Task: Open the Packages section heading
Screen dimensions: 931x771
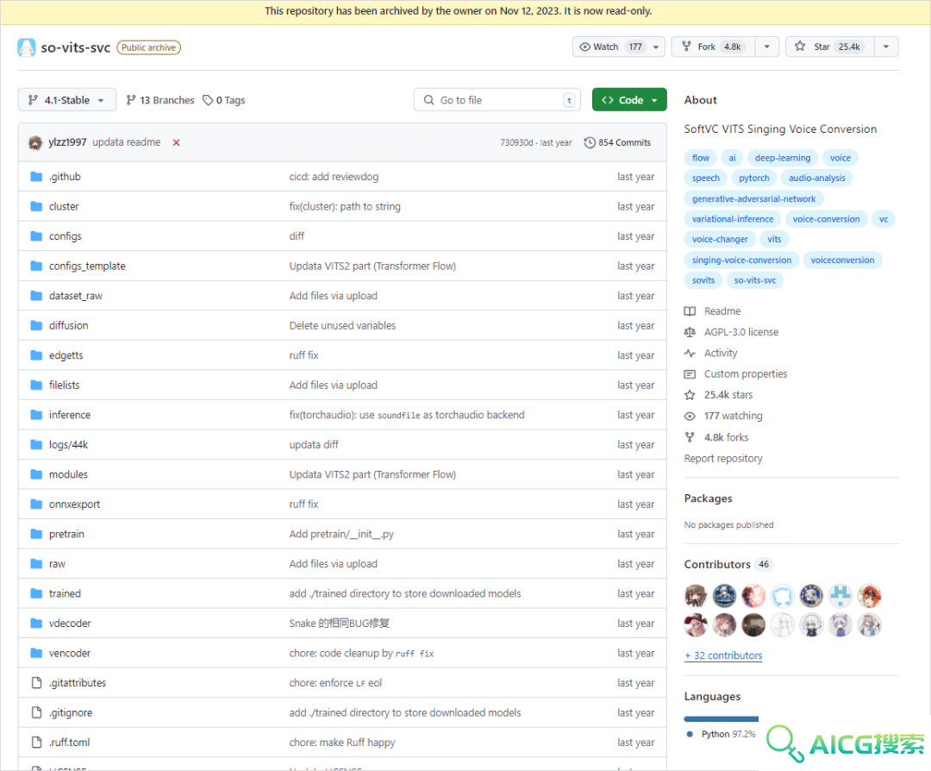Action: [x=708, y=498]
